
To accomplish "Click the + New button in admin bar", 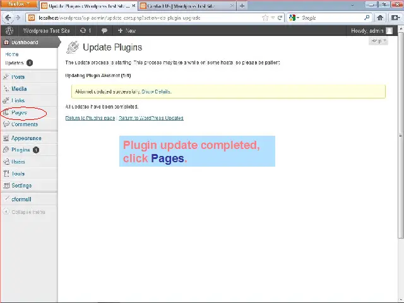I will pyautogui.click(x=127, y=31).
